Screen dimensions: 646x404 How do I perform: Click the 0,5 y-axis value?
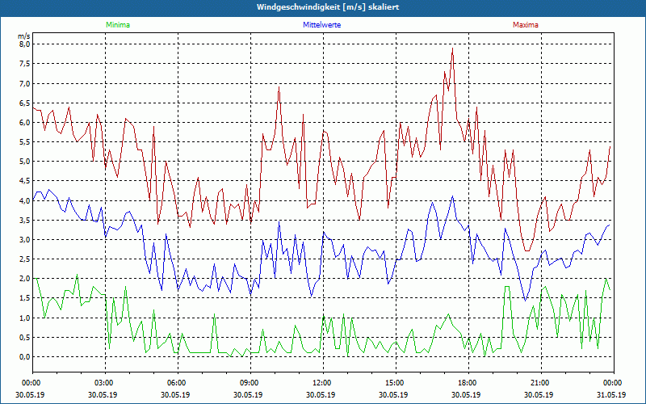click(25, 337)
